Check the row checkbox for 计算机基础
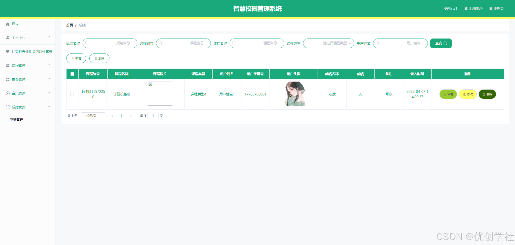 pyautogui.click(x=72, y=94)
